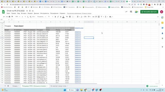Switch to Не хватает минус-слов sheet tab
The width and height of the screenshot is (165, 92).
(59, 86)
